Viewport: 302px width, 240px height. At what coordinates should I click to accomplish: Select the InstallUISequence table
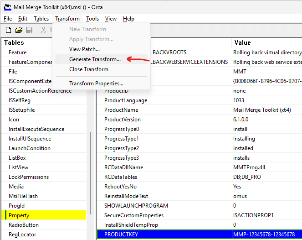[30, 139]
